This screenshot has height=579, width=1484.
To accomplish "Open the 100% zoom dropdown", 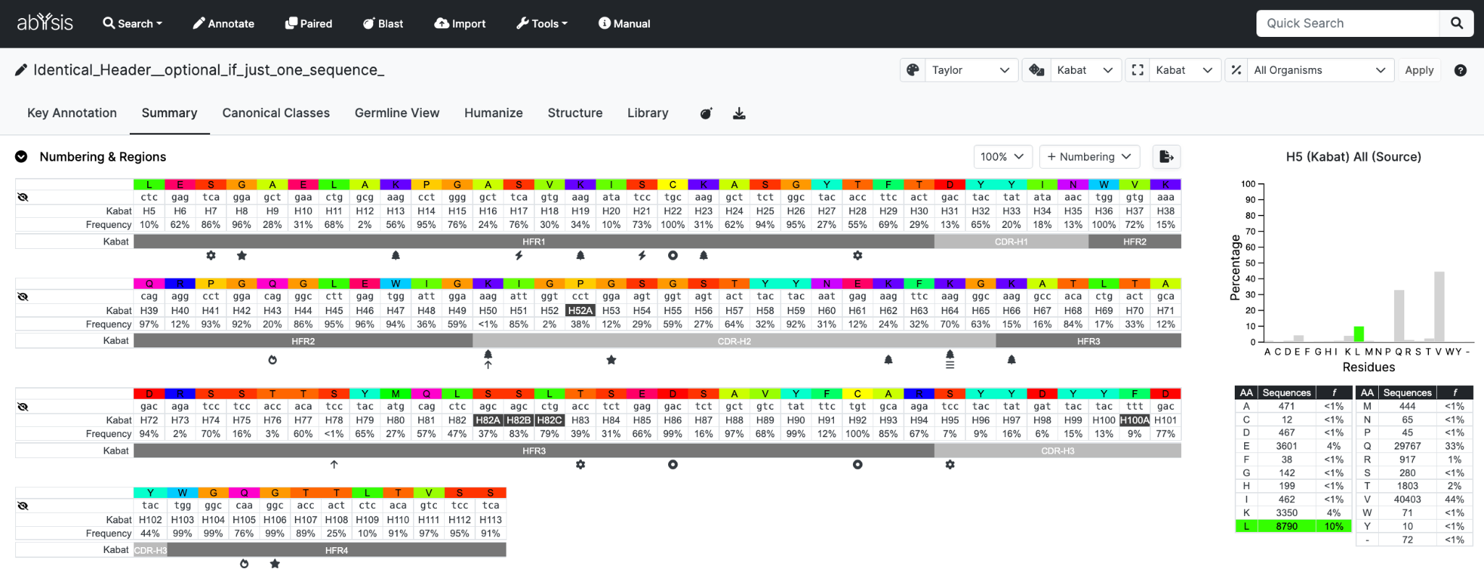I will [1003, 157].
